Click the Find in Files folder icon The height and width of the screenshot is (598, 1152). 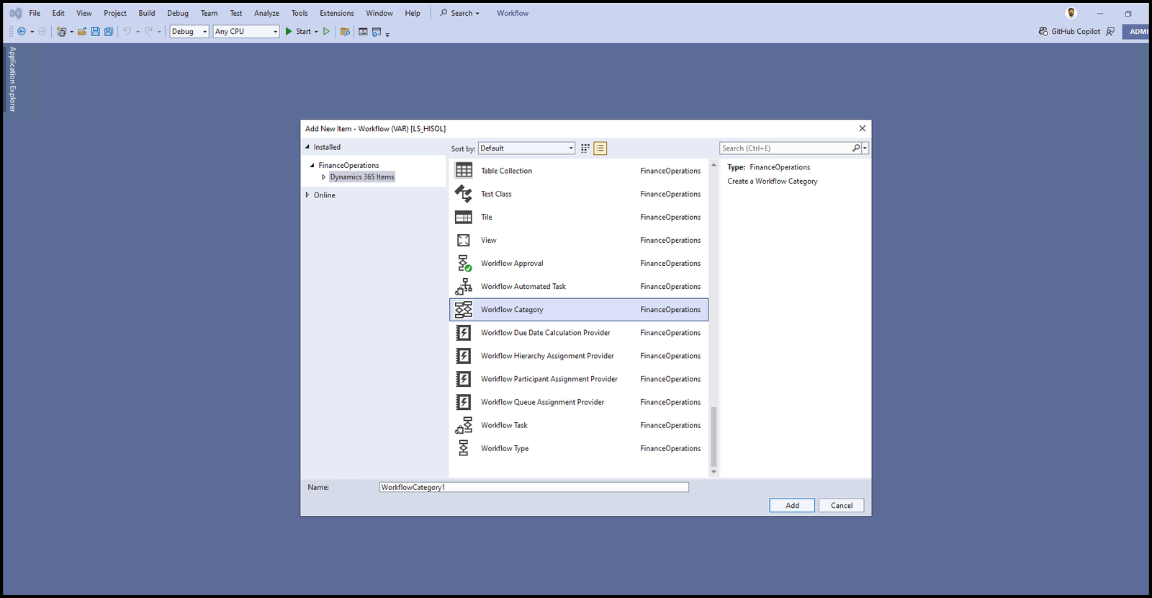(345, 31)
